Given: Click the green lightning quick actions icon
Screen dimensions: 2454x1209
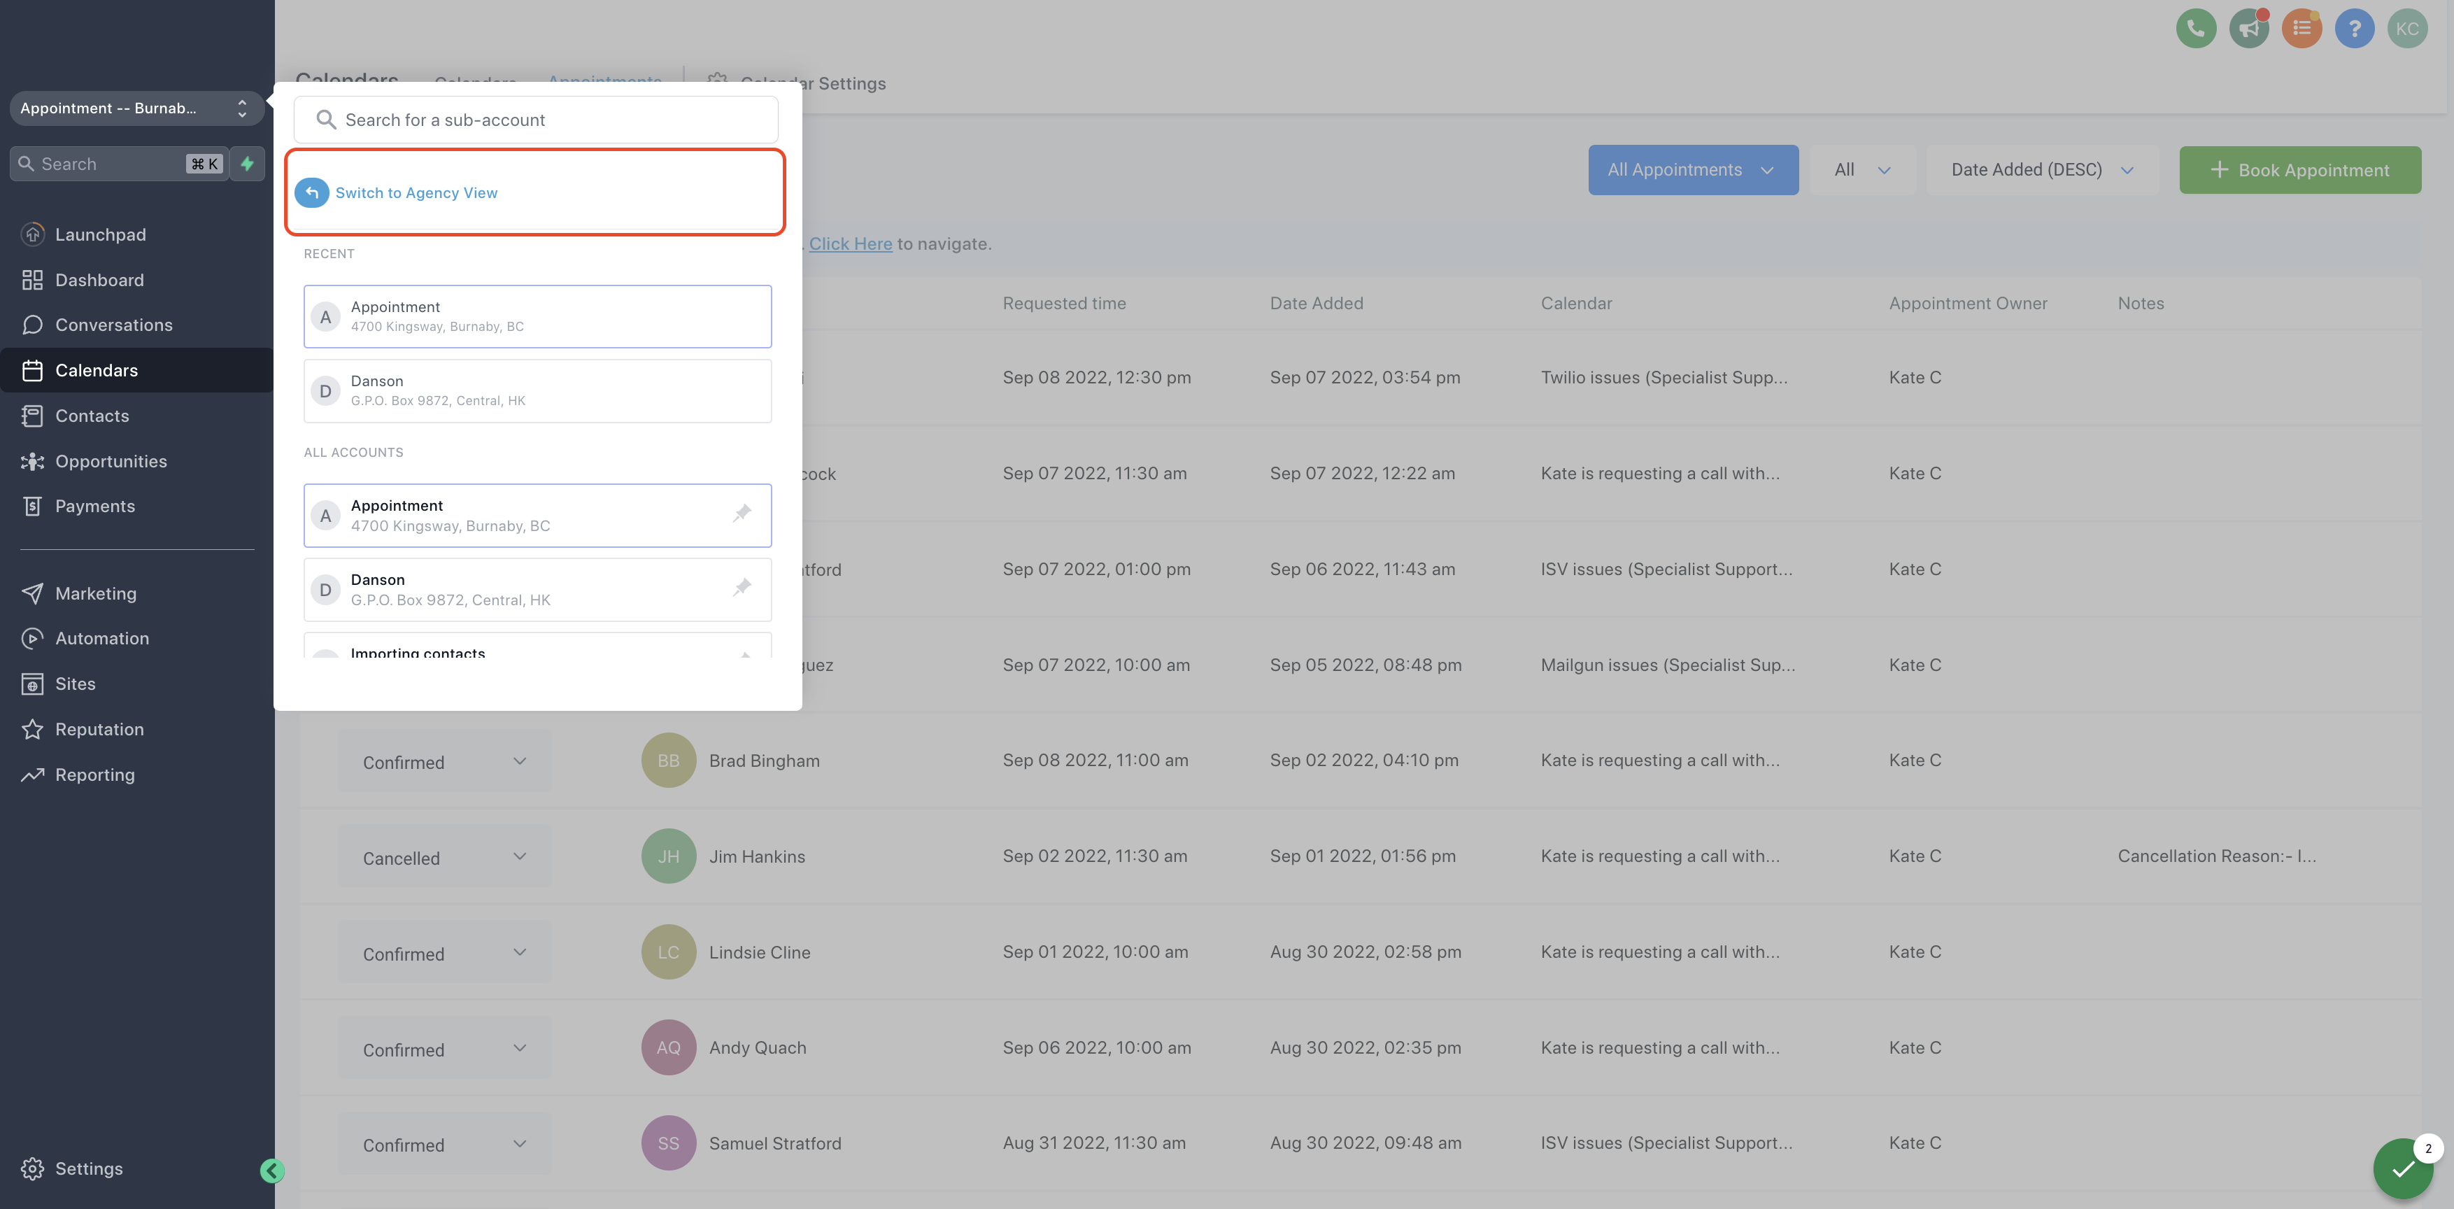Looking at the screenshot, I should (x=248, y=164).
